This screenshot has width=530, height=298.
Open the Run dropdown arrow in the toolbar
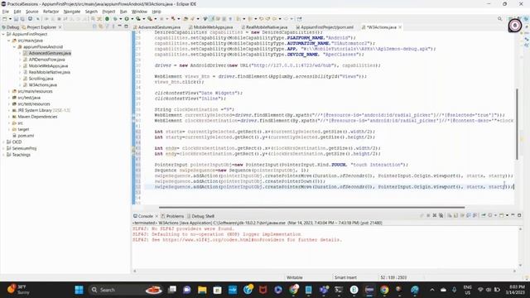point(132,19)
